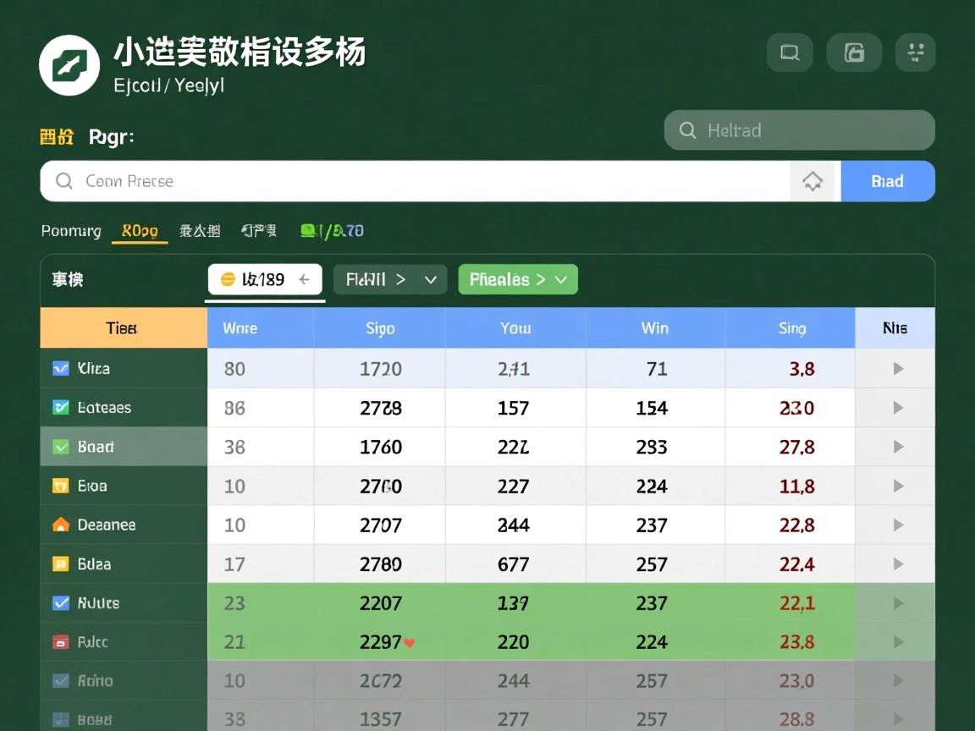Viewport: 975px width, 731px height.
Task: Open the chat bubble icon at top right
Action: (x=789, y=52)
